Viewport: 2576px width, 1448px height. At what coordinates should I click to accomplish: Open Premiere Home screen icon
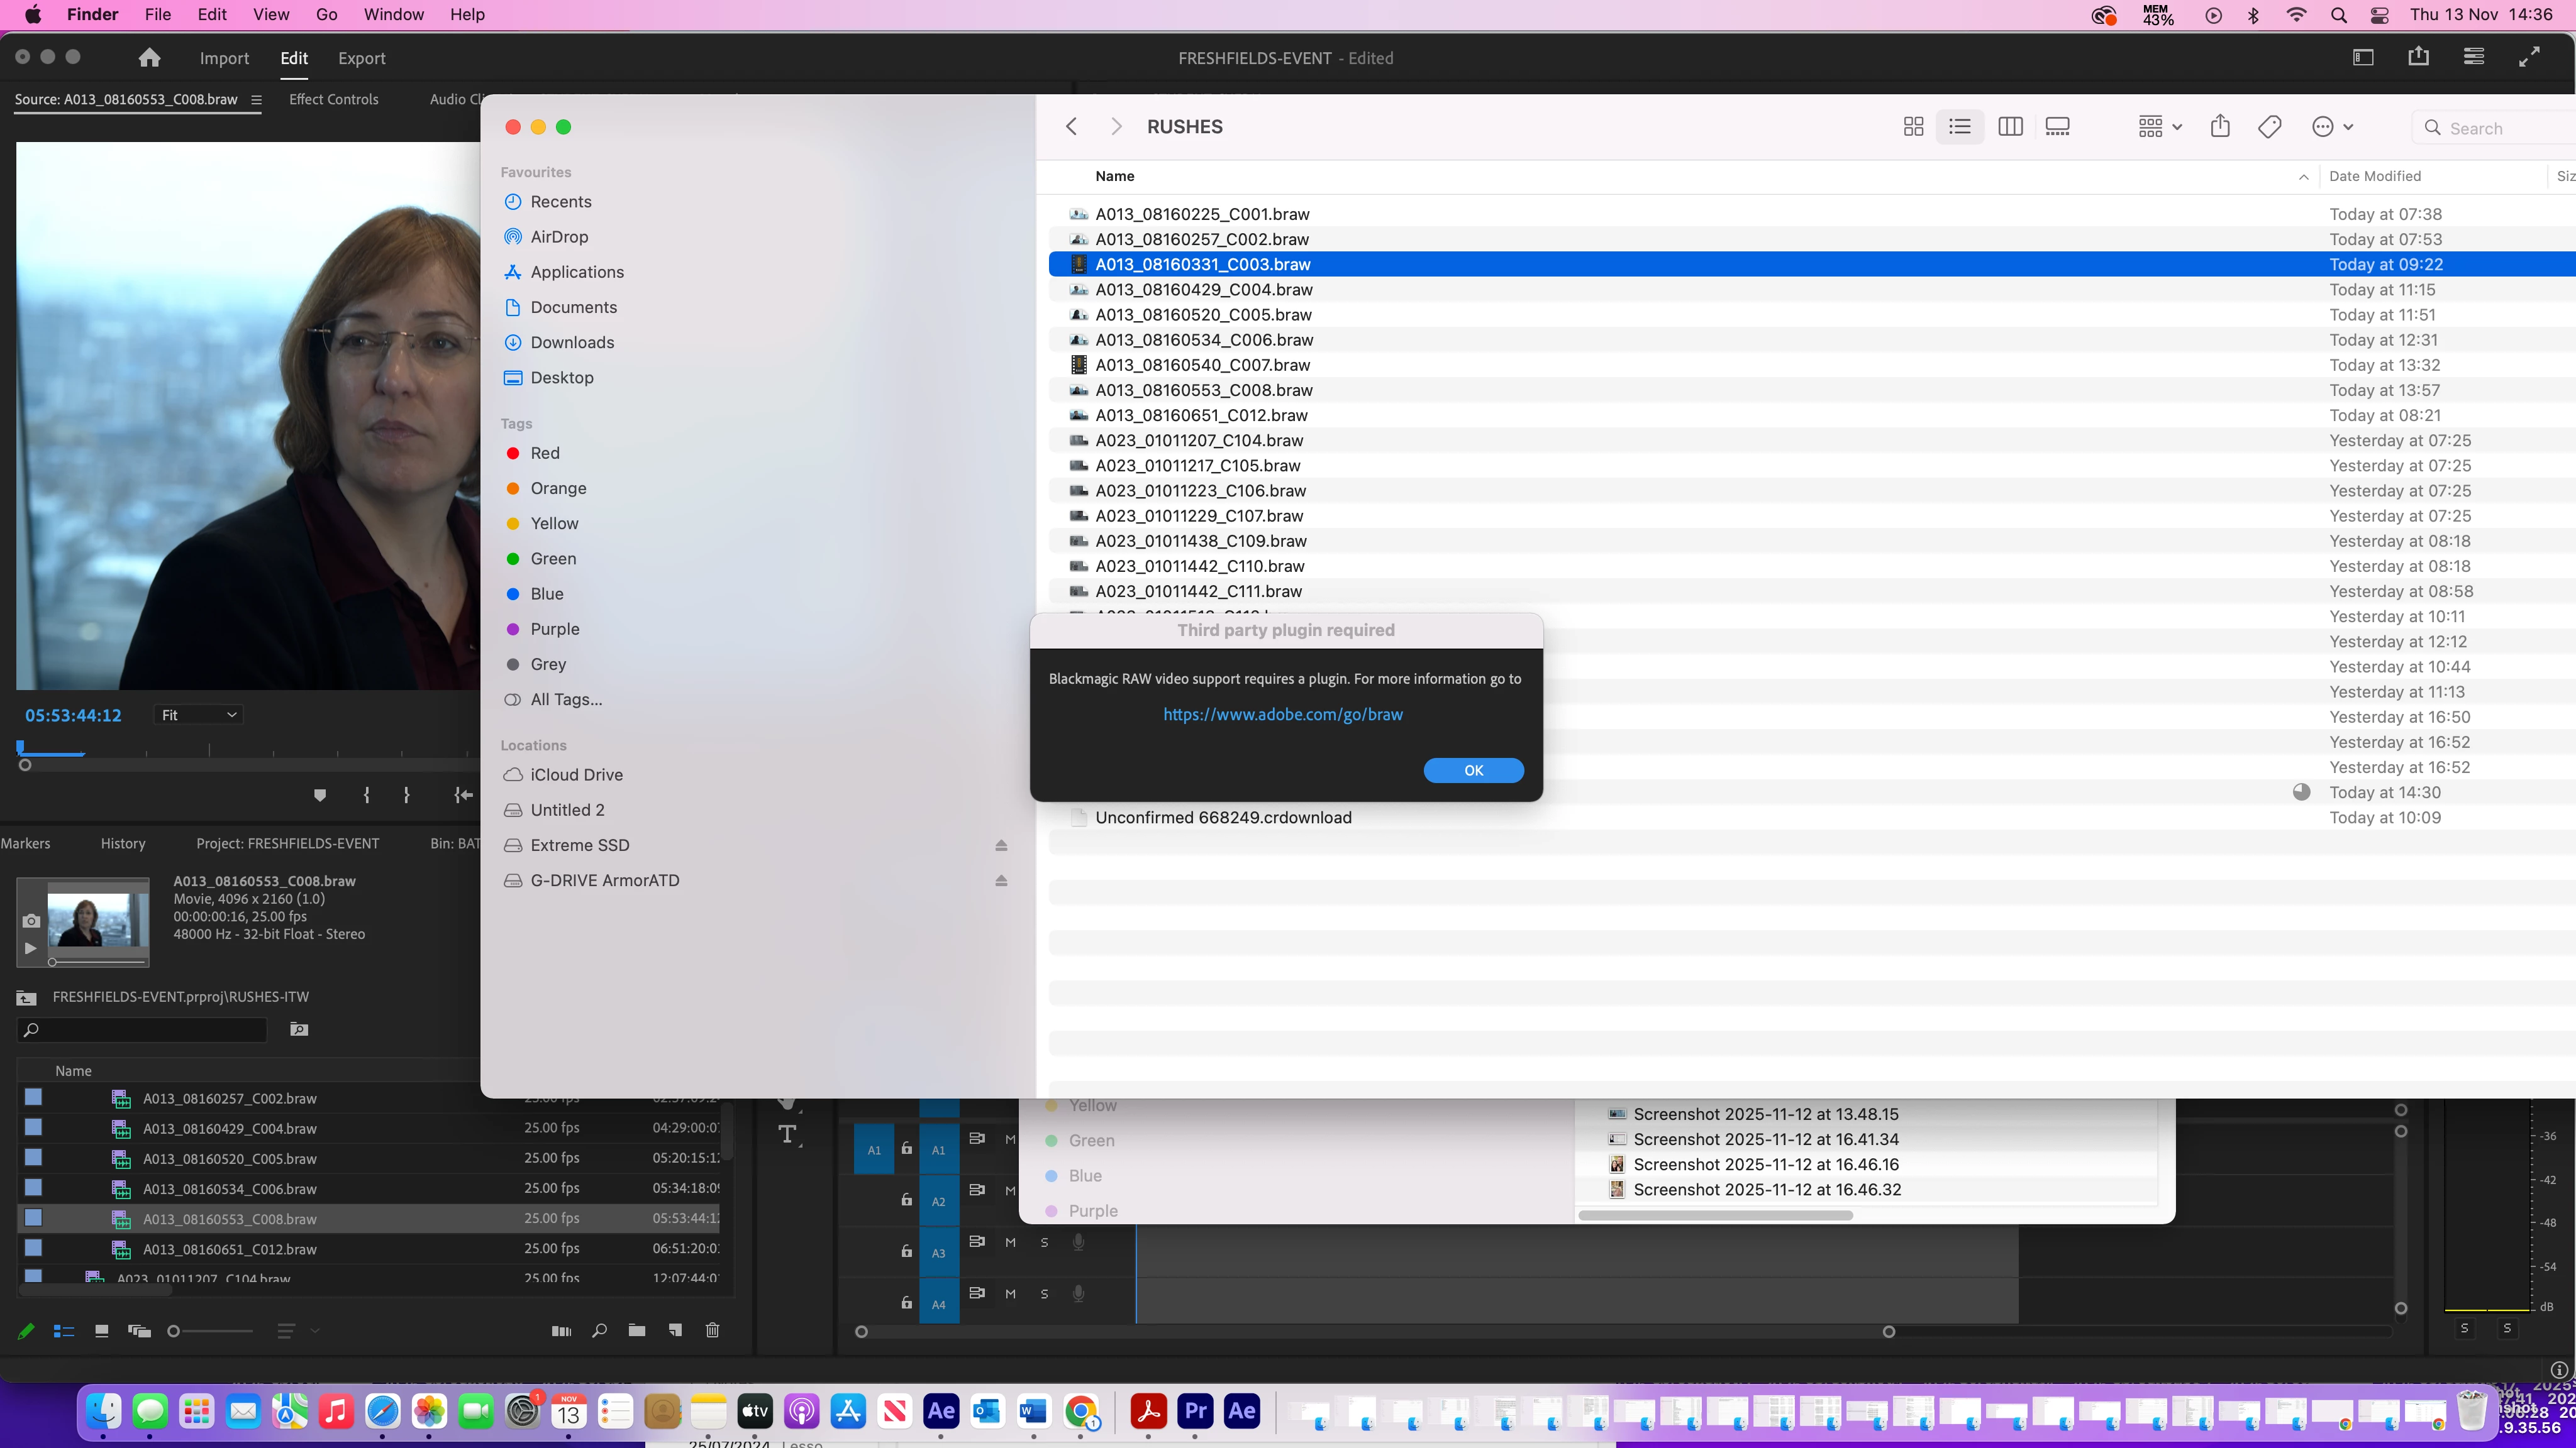pyautogui.click(x=149, y=58)
